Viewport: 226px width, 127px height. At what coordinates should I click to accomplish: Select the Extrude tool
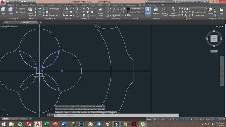click(x=11, y=11)
